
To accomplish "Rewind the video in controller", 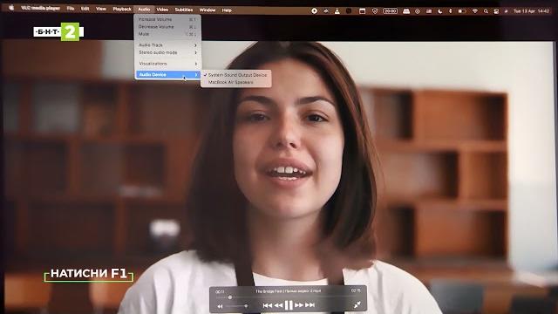I will [279, 305].
